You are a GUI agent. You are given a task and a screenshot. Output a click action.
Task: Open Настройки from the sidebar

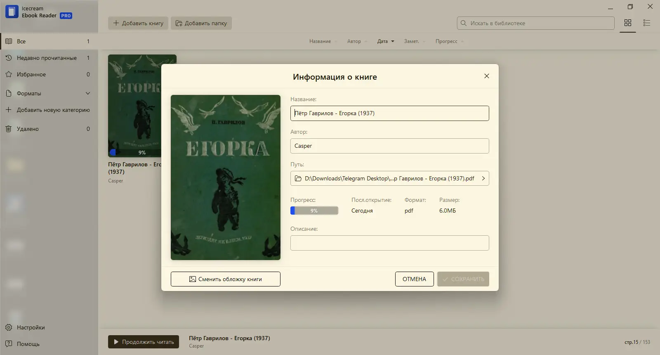click(x=49, y=327)
